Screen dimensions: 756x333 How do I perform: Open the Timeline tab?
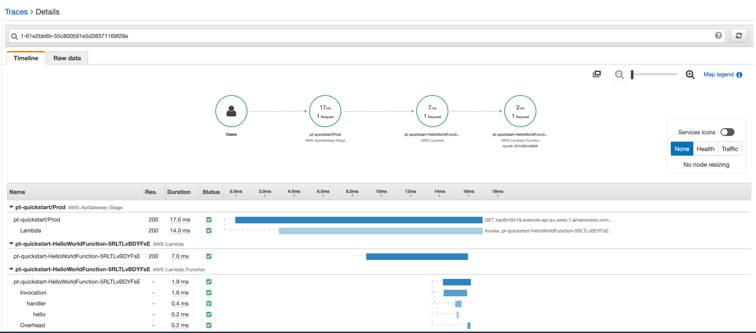pos(26,58)
